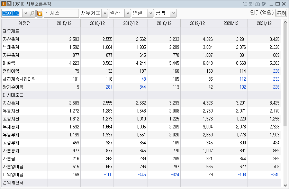289x189 pixels.
Task: Click the 조회 button
Action: (x=281, y=13)
